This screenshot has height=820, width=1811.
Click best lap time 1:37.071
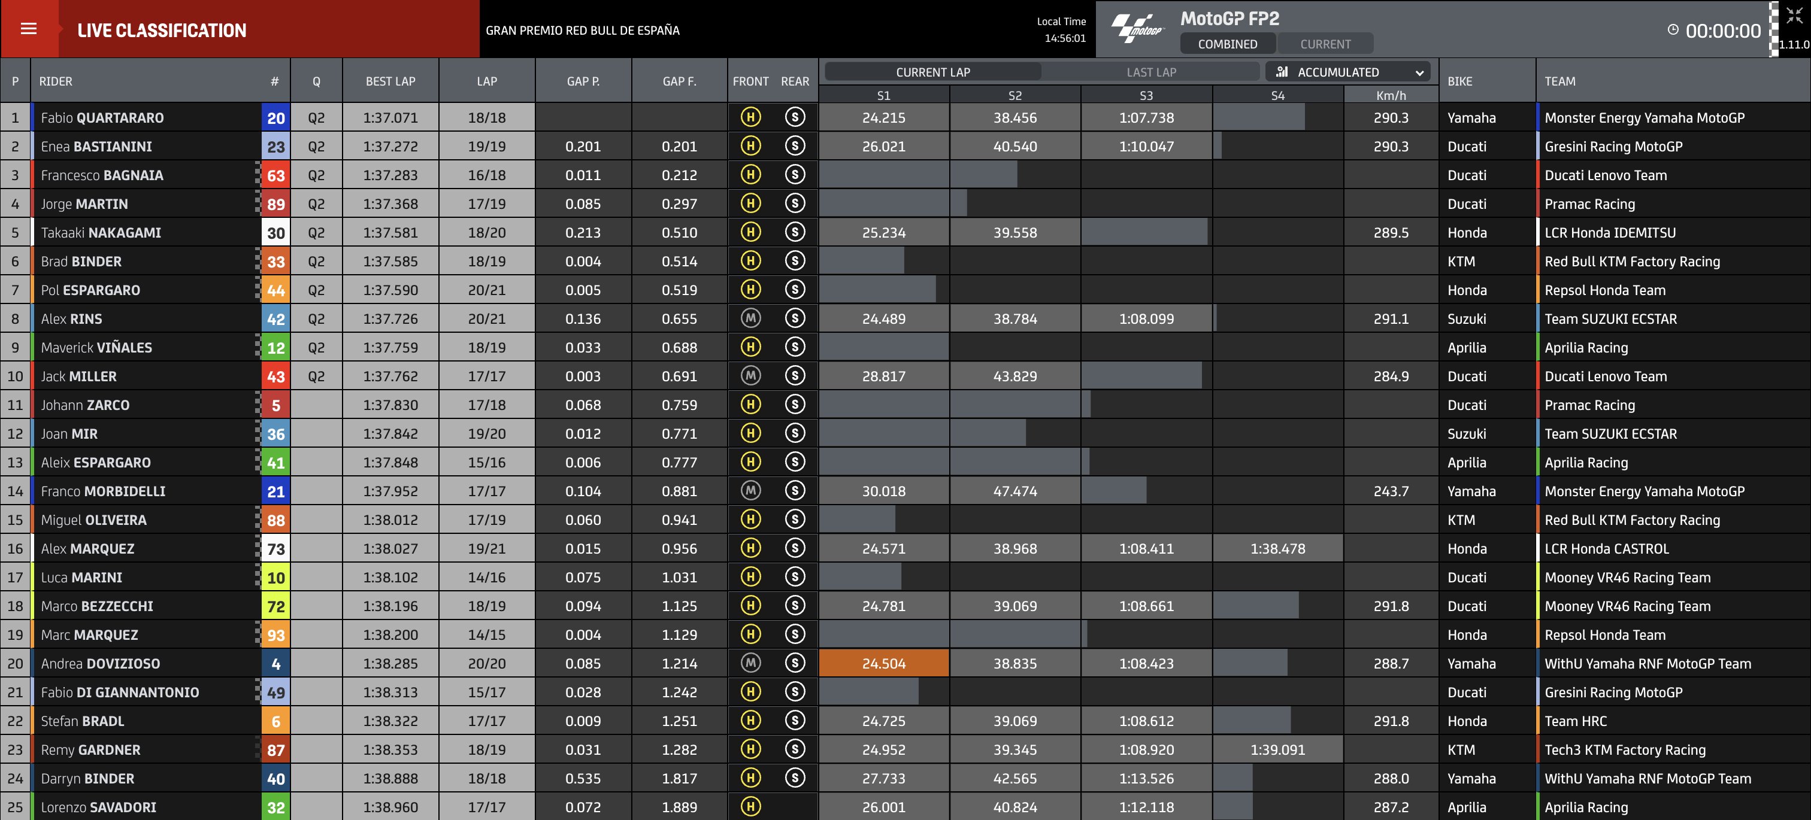click(x=390, y=117)
